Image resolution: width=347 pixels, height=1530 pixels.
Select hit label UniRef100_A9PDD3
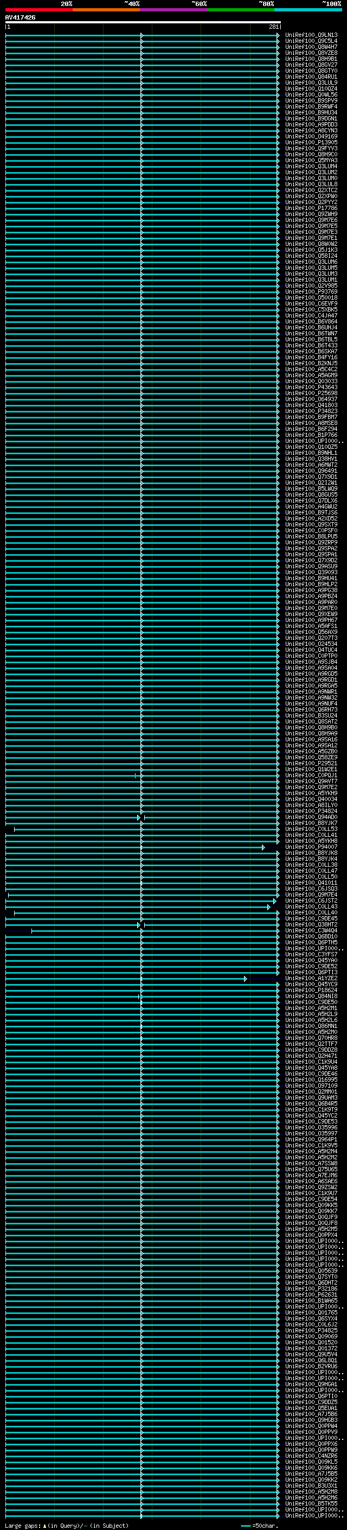[311, 125]
